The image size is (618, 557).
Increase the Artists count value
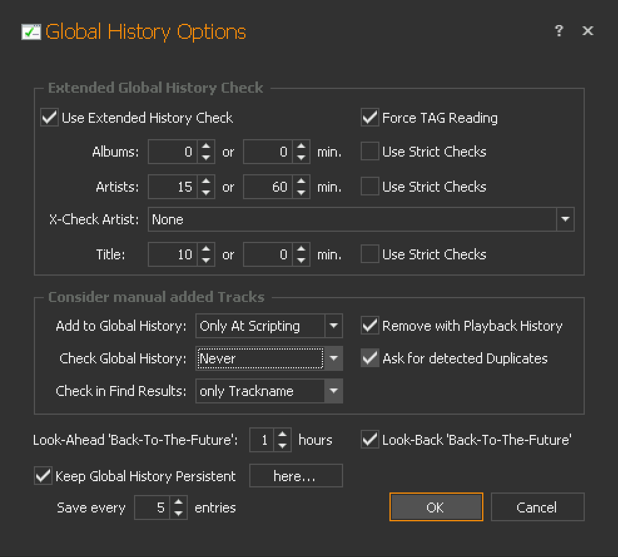tap(206, 181)
